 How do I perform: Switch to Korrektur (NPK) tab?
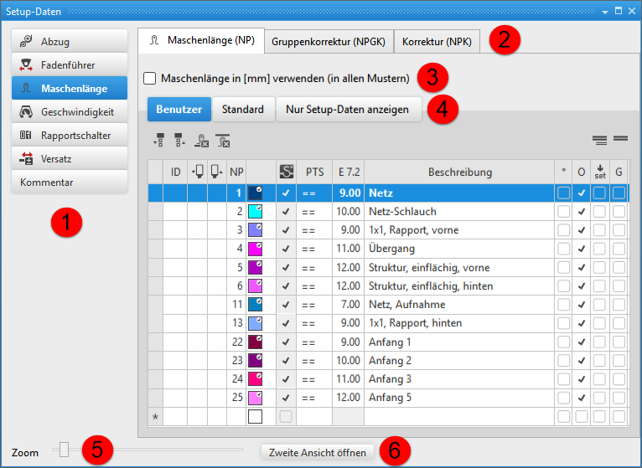tap(437, 41)
